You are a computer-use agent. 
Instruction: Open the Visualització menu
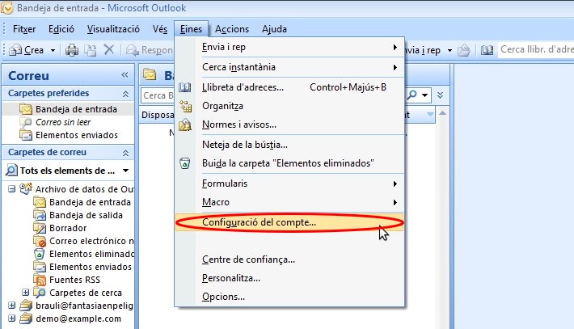click(113, 29)
